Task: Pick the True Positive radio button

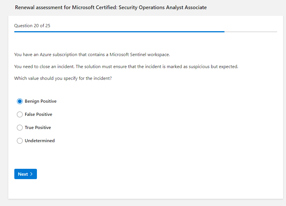Action: tap(20, 128)
